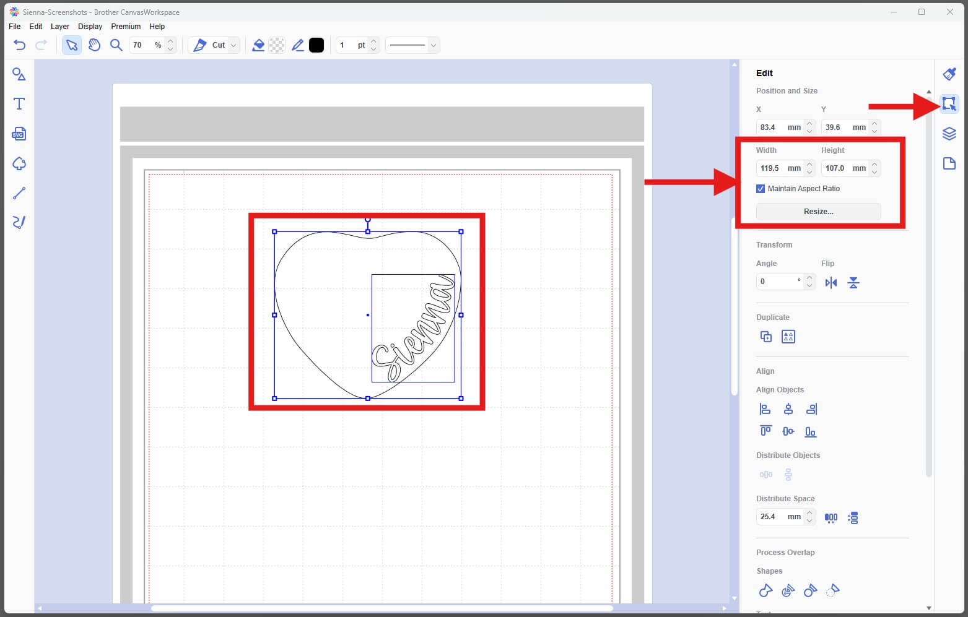The height and width of the screenshot is (617, 968).
Task: Click the Cut pen operation icon
Action: point(199,45)
